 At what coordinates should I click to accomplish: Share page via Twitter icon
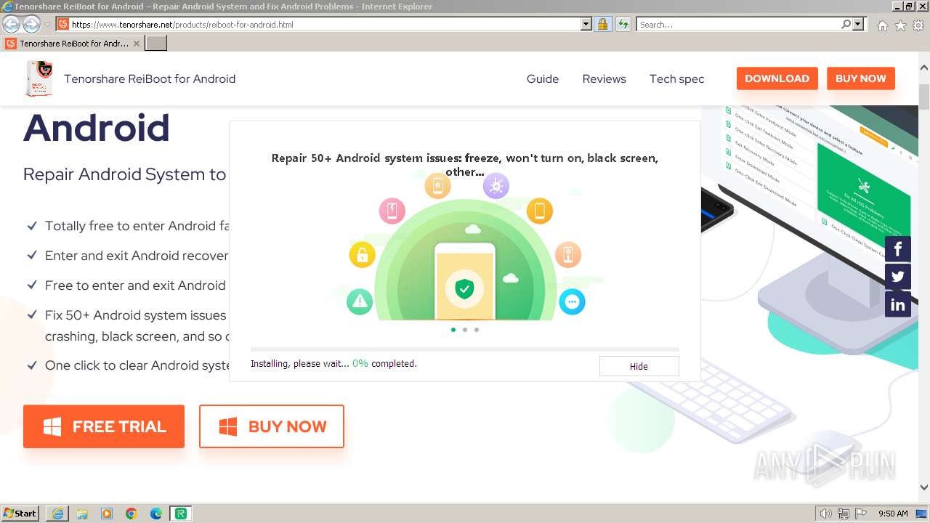pos(898,277)
